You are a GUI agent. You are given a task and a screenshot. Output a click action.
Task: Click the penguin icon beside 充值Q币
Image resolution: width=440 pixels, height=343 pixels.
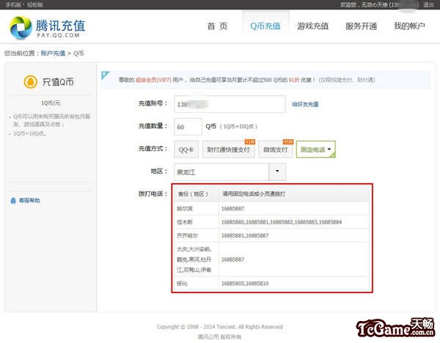coord(30,82)
